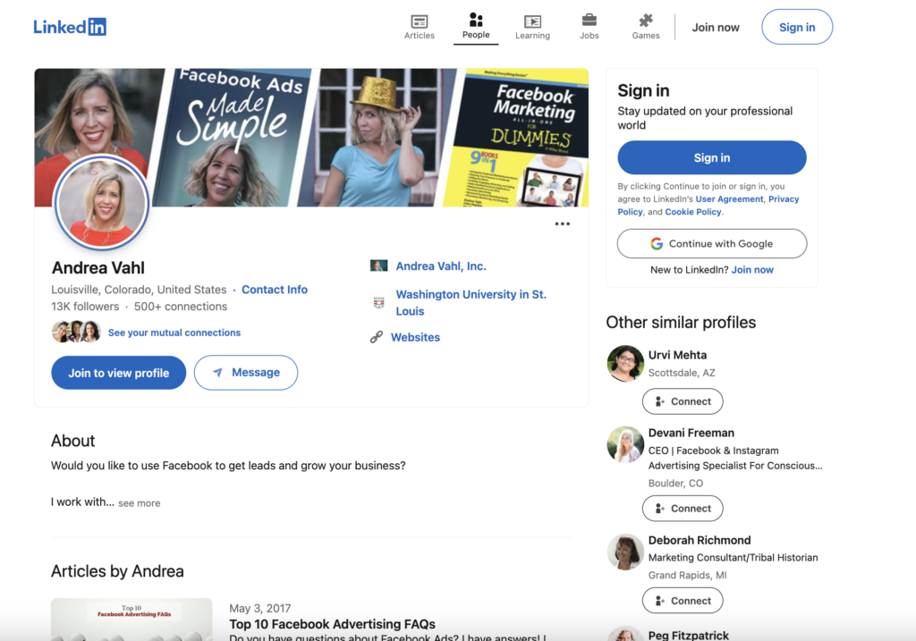The width and height of the screenshot is (916, 641).
Task: Open the Websites link
Action: tap(415, 337)
